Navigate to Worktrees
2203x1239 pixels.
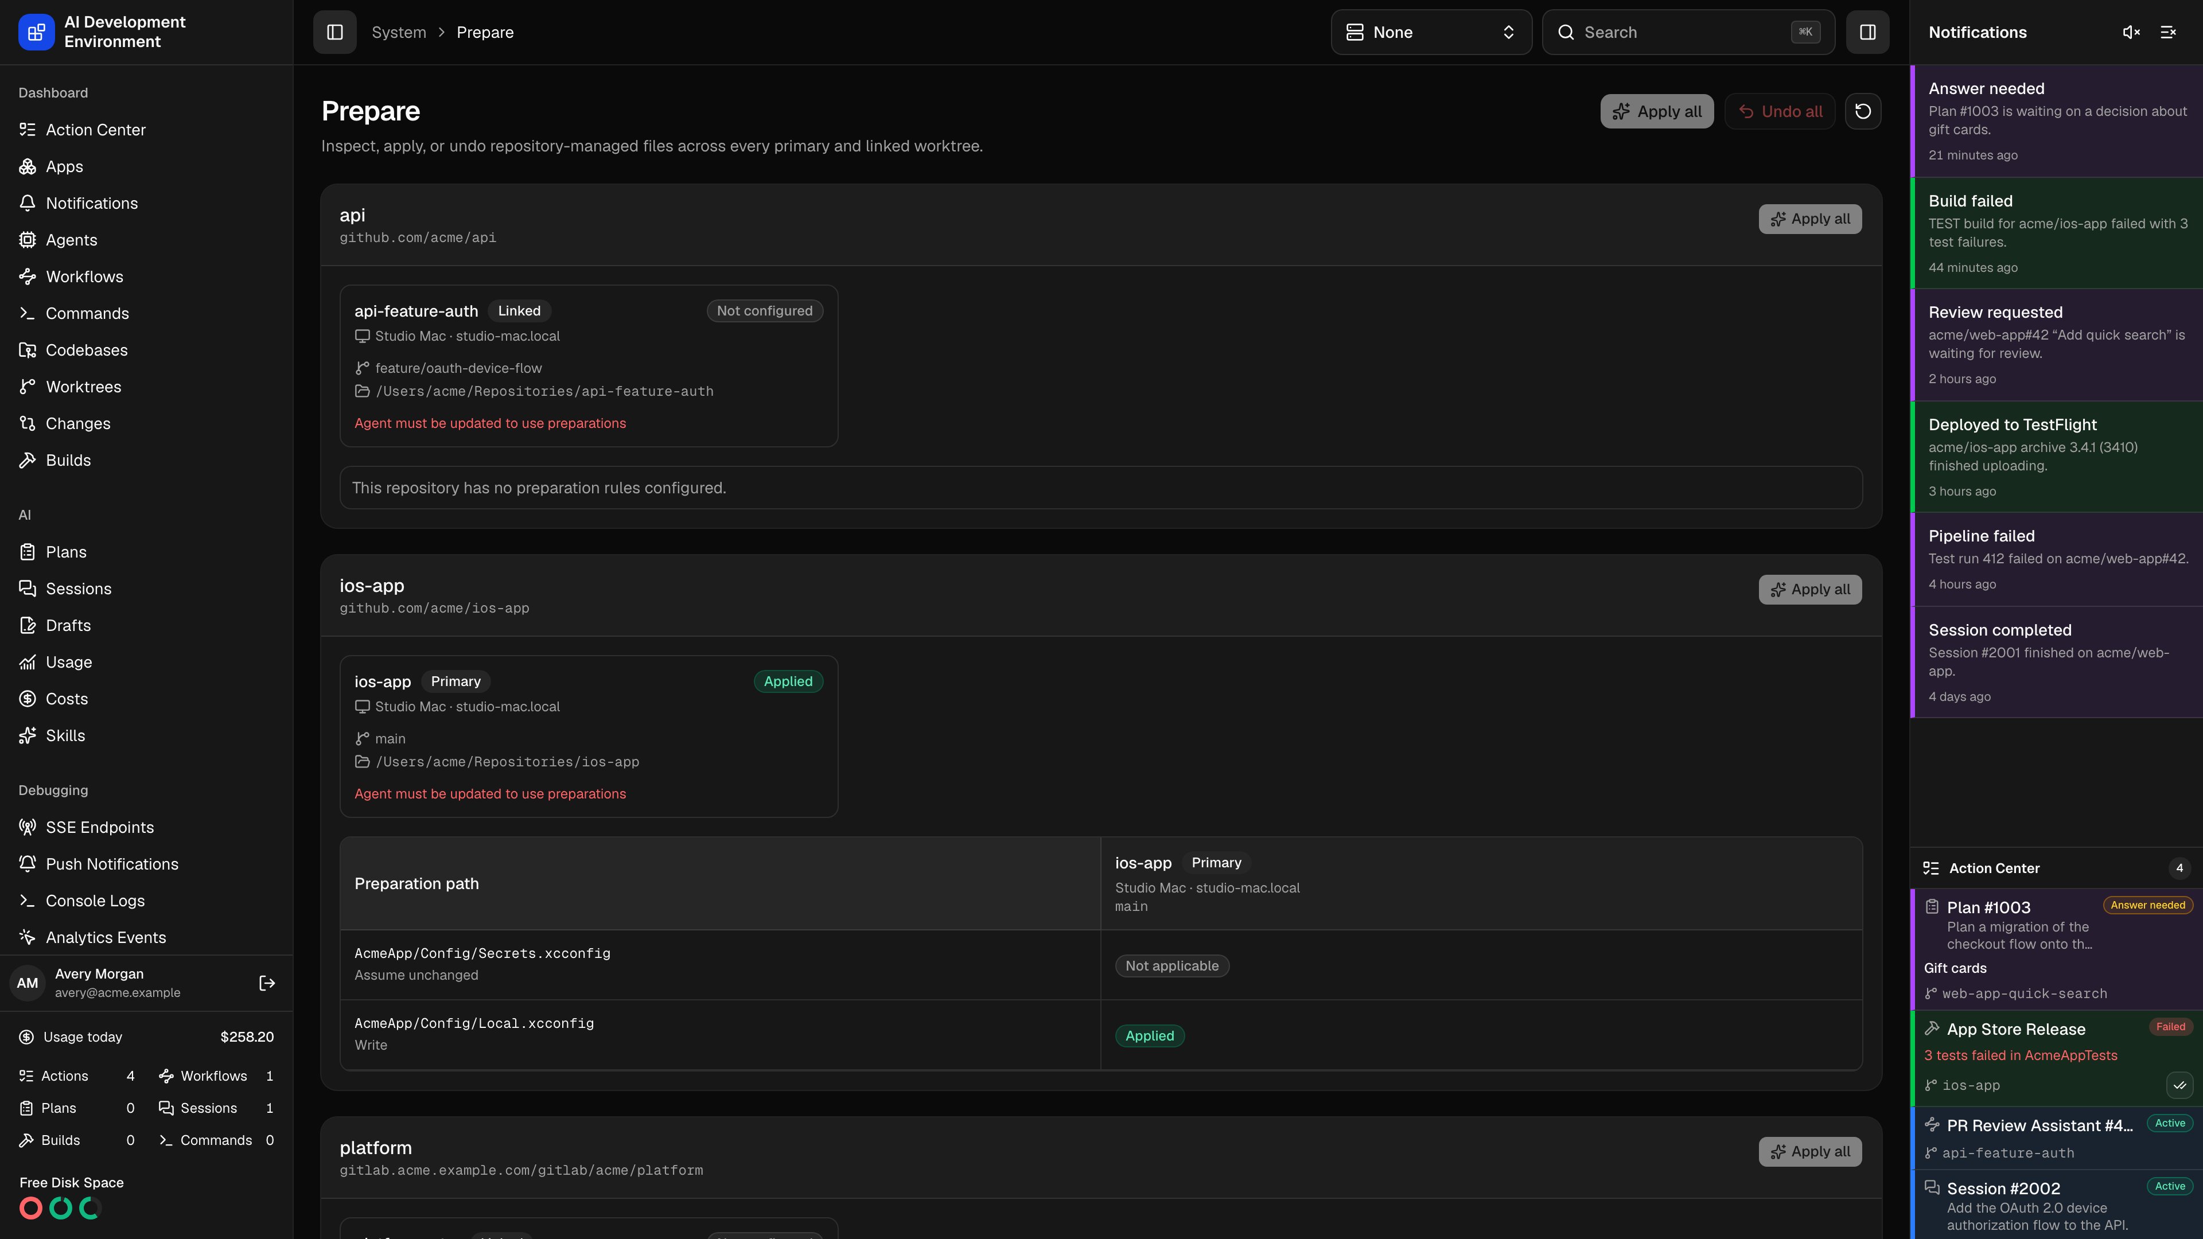click(146, 387)
